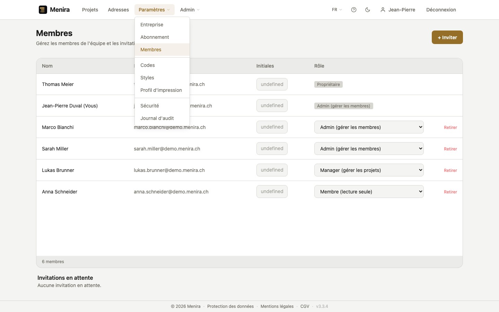Remove Marco Bianchi with Retirer
499x312 pixels.
450,128
